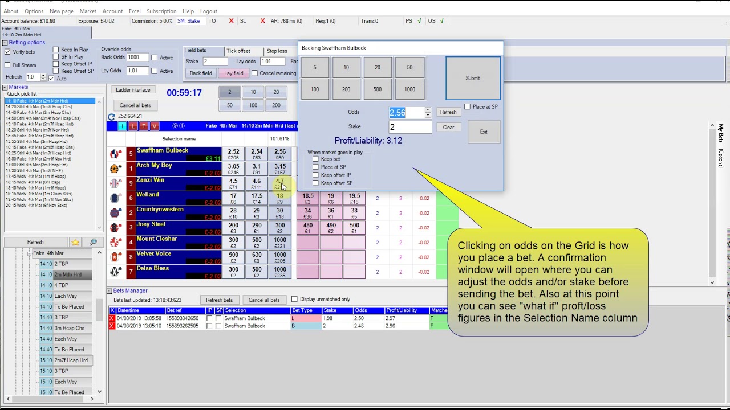Toggle the Auto refresh checkbox

tap(51, 79)
